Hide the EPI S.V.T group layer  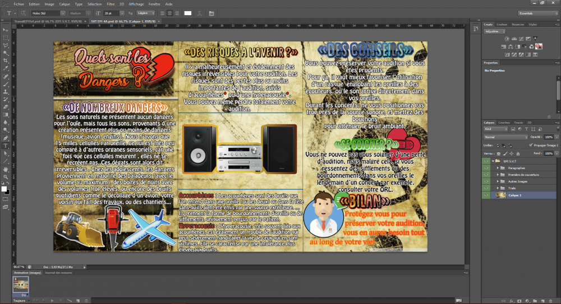pos(486,161)
